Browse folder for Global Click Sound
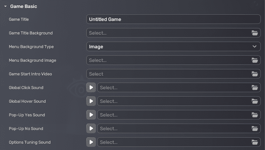Viewport: 265px width, 150px height. [254, 88]
